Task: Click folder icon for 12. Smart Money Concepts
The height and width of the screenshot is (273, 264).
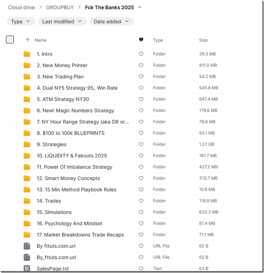Action: (x=27, y=178)
